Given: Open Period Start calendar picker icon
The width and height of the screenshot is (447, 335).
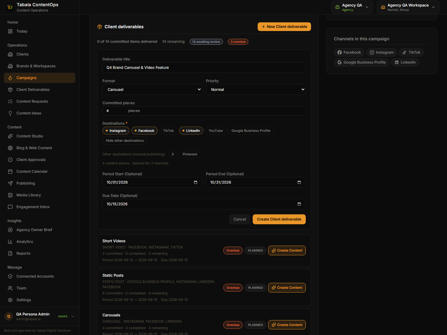Looking at the screenshot, I should (196, 182).
